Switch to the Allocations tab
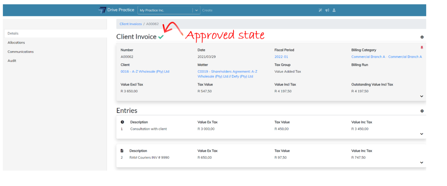 (16, 43)
